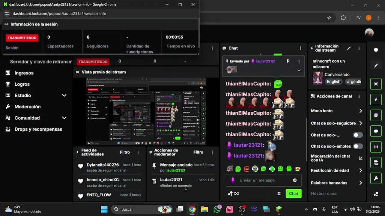Click the Buscar taskbar search box
385x216 pixels.
pos(142,209)
